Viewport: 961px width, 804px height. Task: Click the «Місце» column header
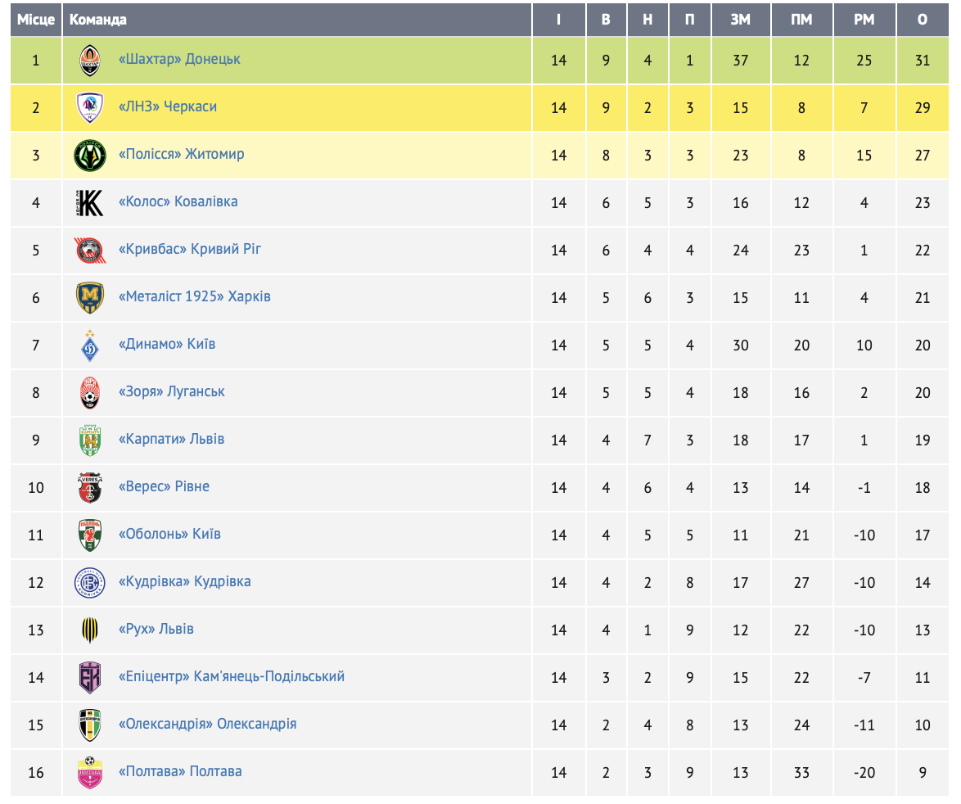(x=35, y=20)
